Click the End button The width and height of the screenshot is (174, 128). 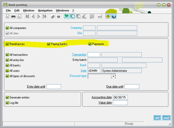(166, 118)
